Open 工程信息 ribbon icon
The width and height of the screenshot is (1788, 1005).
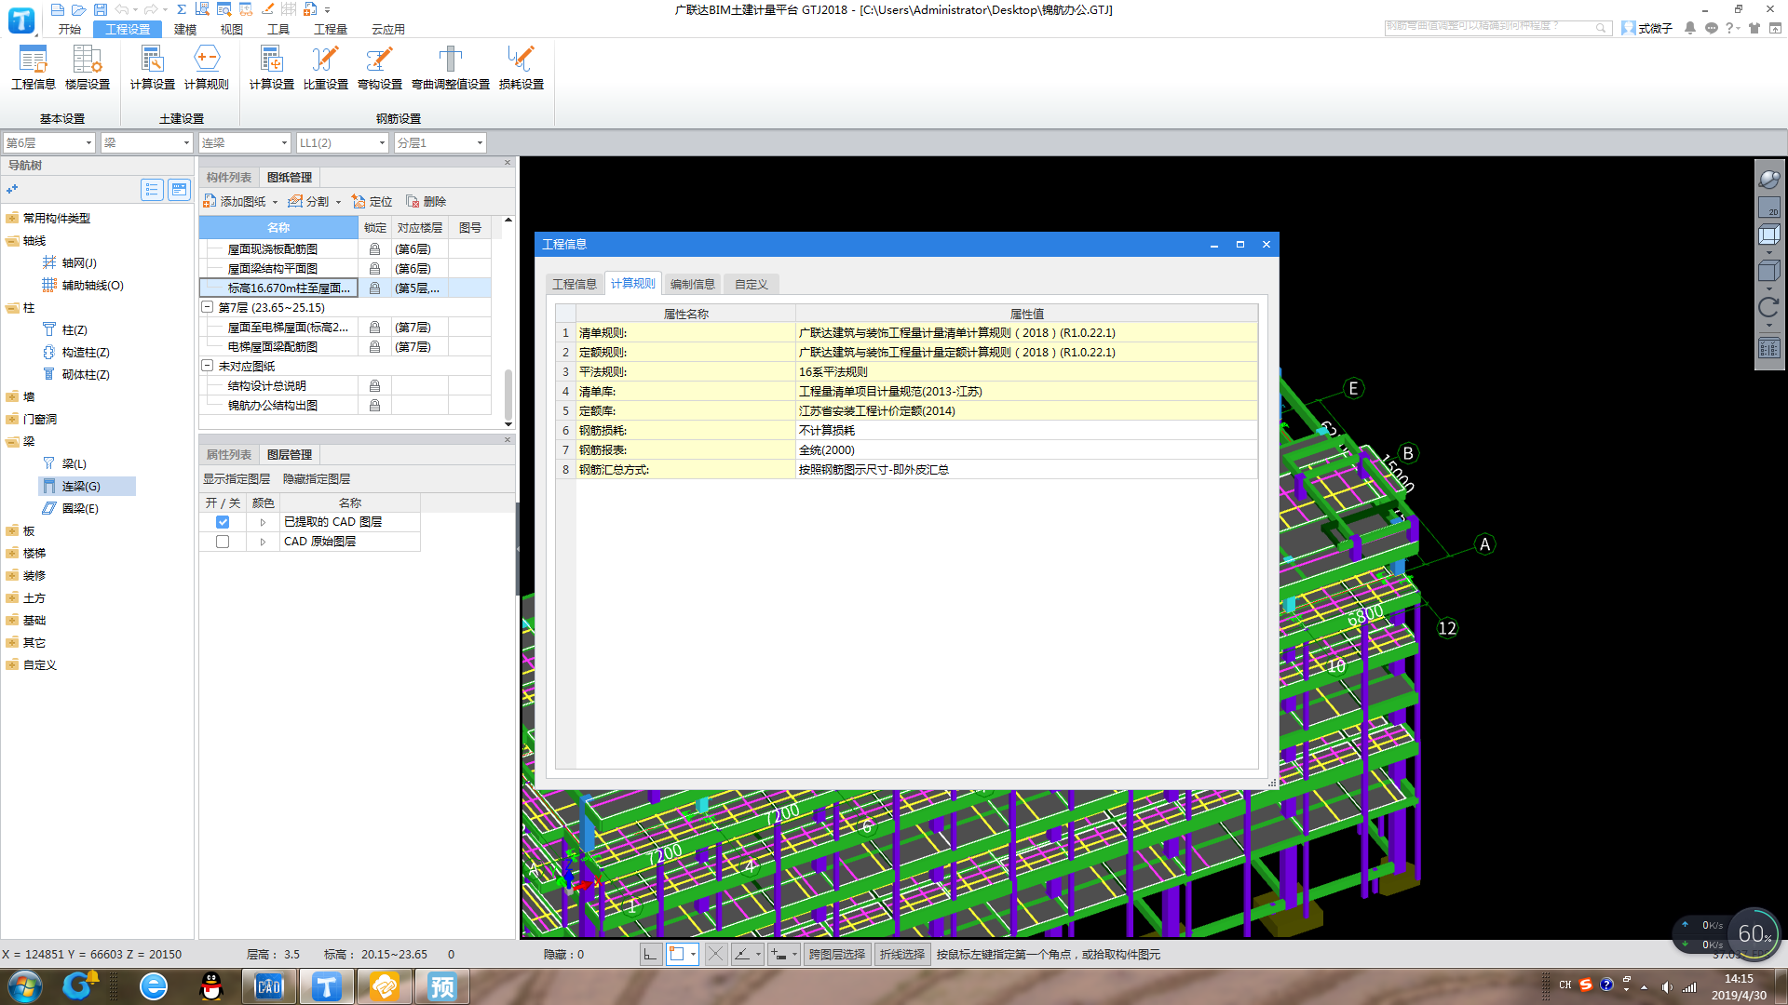(x=34, y=67)
